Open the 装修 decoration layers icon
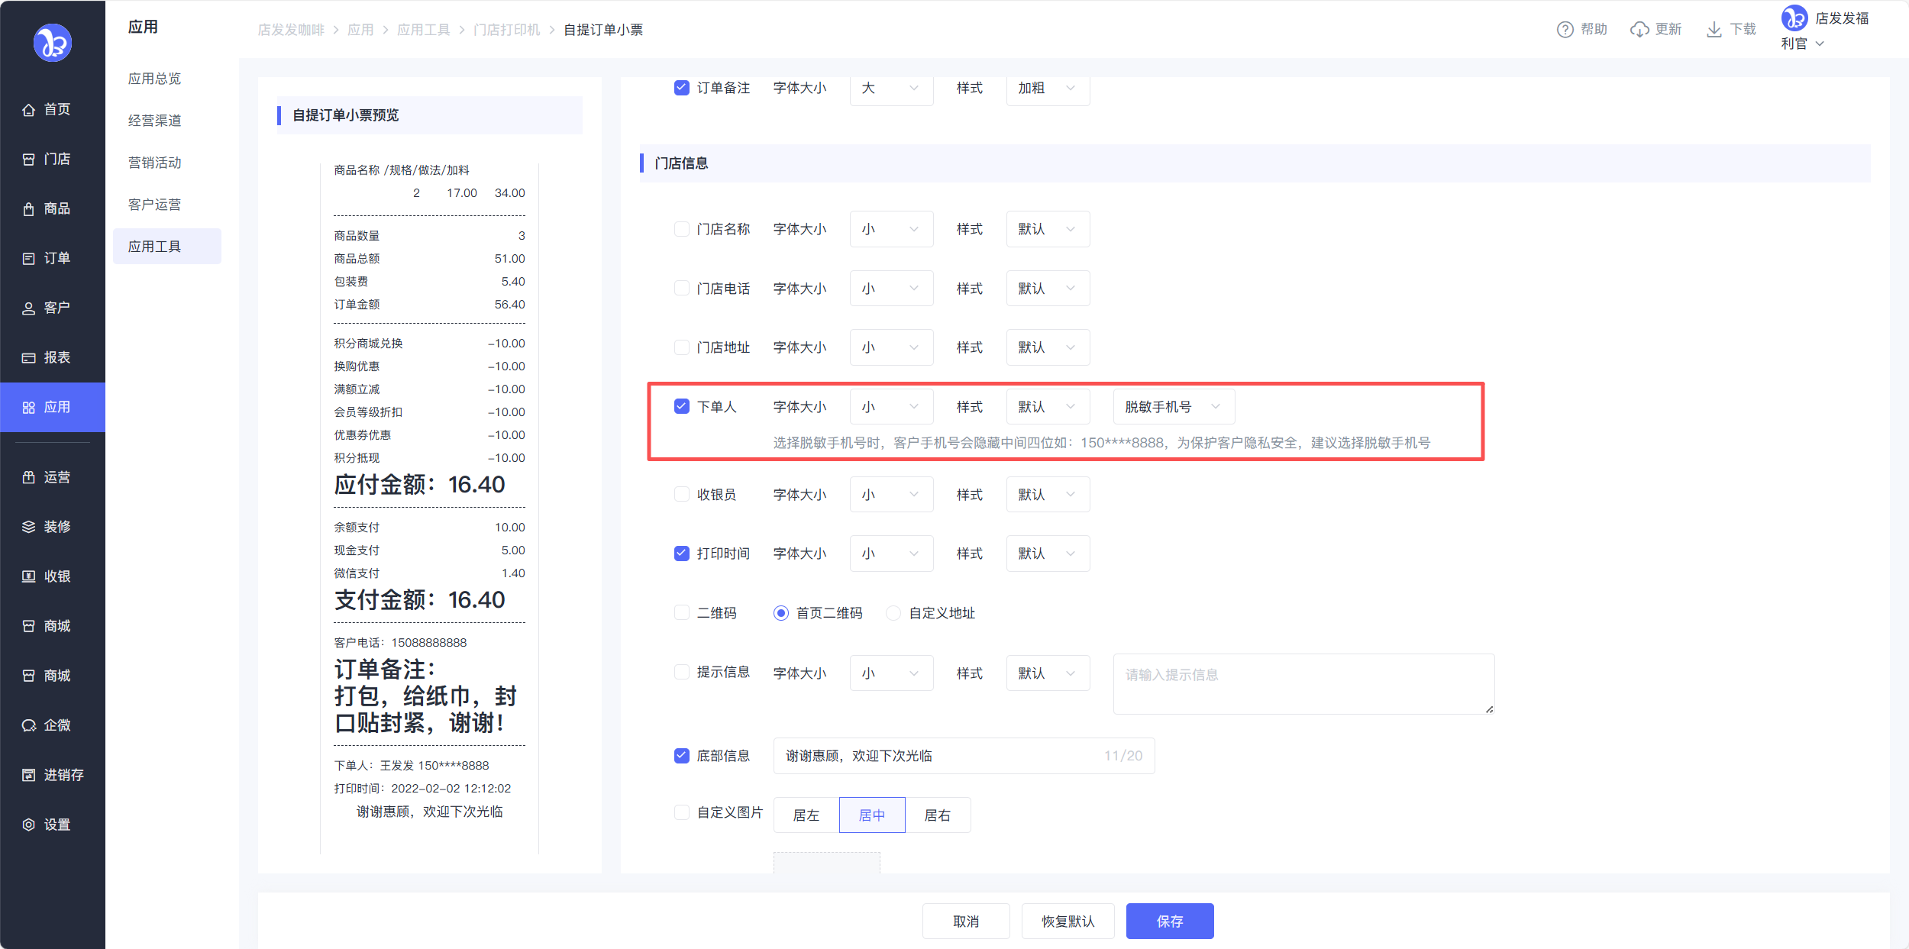 pos(29,527)
